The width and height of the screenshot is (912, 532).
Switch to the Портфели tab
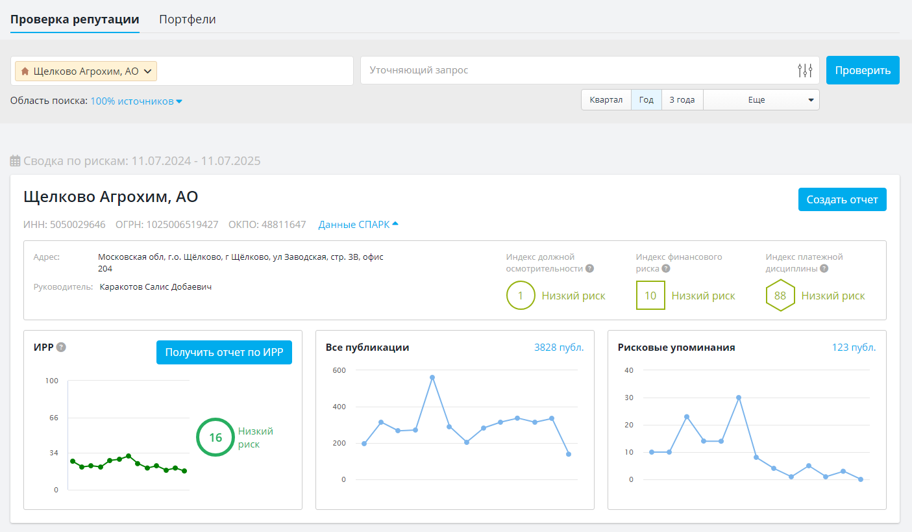(x=188, y=19)
